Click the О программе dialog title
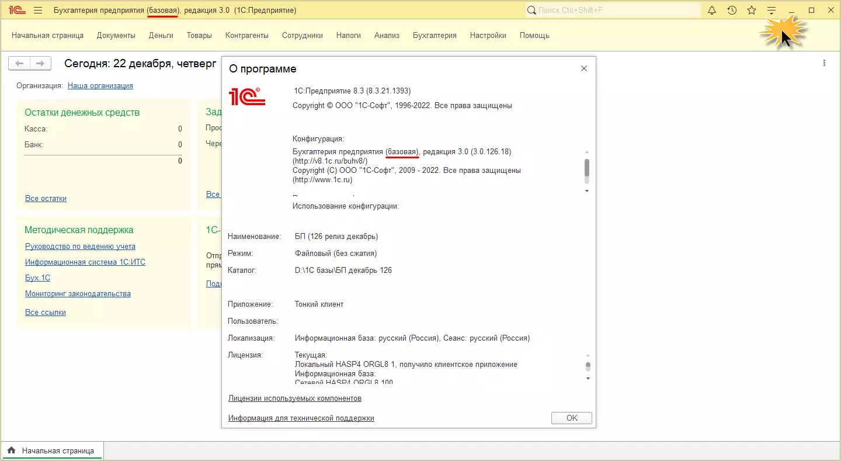 (x=262, y=69)
